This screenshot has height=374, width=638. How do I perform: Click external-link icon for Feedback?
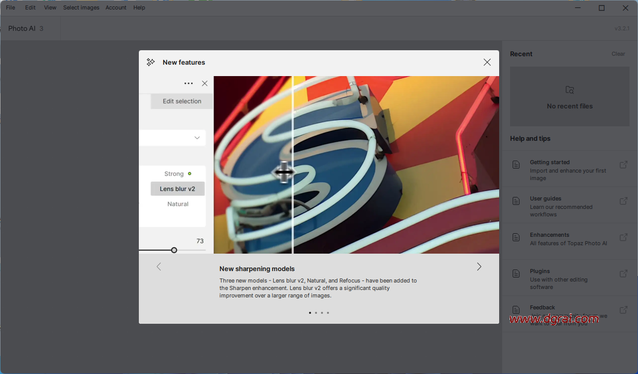tap(623, 310)
